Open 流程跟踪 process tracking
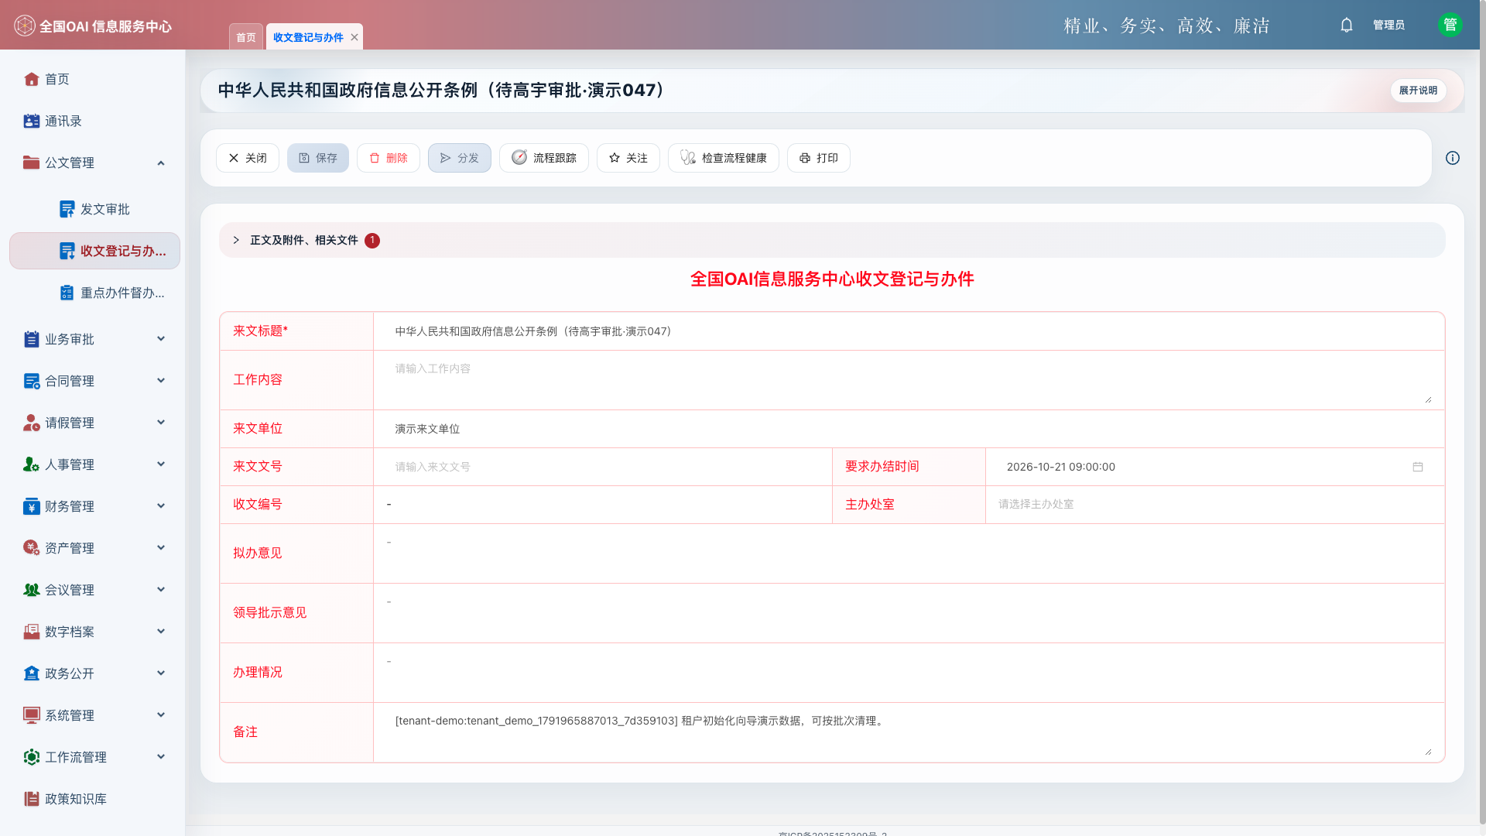 tap(544, 158)
